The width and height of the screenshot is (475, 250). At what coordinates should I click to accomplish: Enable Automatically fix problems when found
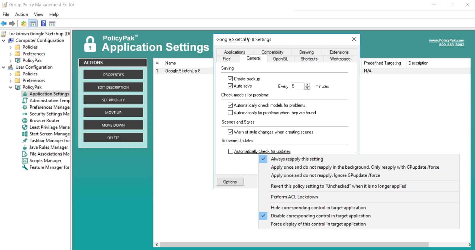point(230,113)
